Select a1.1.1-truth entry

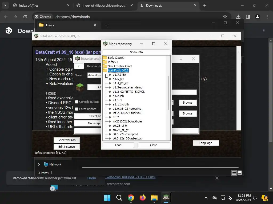(121, 104)
